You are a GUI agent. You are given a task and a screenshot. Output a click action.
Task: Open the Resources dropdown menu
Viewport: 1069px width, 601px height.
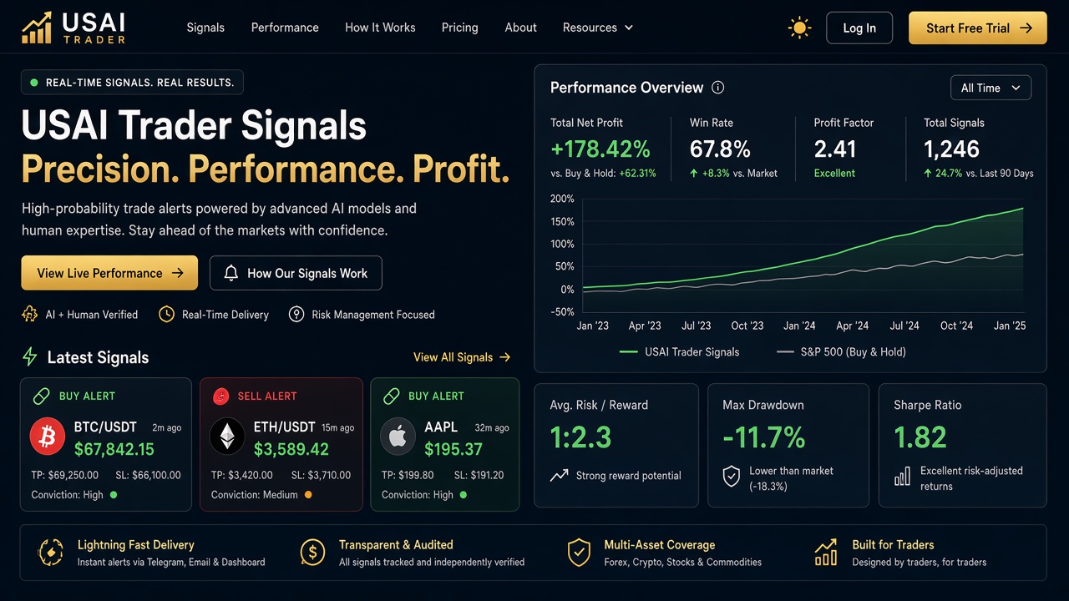click(598, 28)
